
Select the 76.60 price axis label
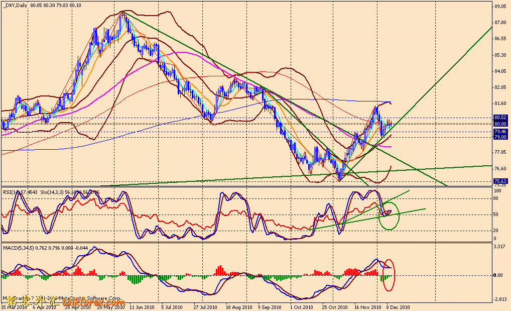(x=500, y=168)
